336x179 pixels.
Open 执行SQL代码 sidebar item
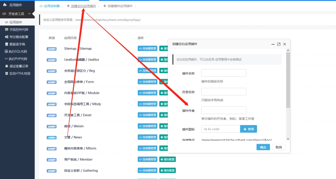(x=17, y=51)
